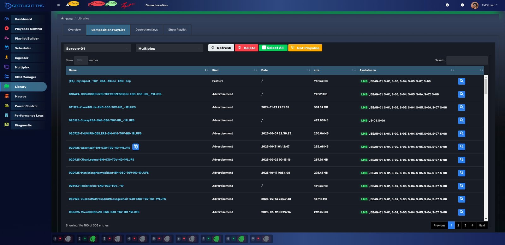The height and width of the screenshot is (245, 505).
Task: Click the Refresh button
Action: [x=221, y=48]
